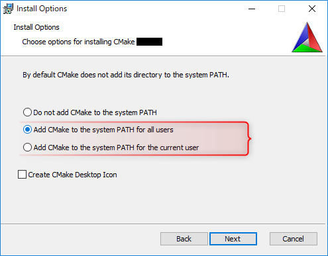Click the red curly bracket beside the PATH options
328x256 pixels.
(x=249, y=139)
